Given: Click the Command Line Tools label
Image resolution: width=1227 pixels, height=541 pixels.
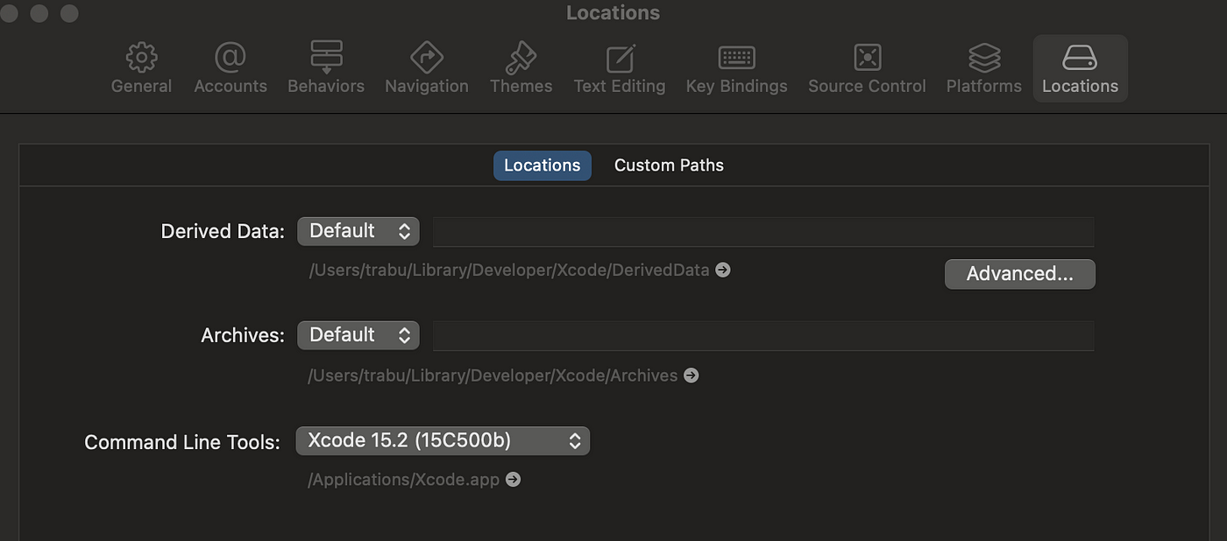Looking at the screenshot, I should [182, 442].
